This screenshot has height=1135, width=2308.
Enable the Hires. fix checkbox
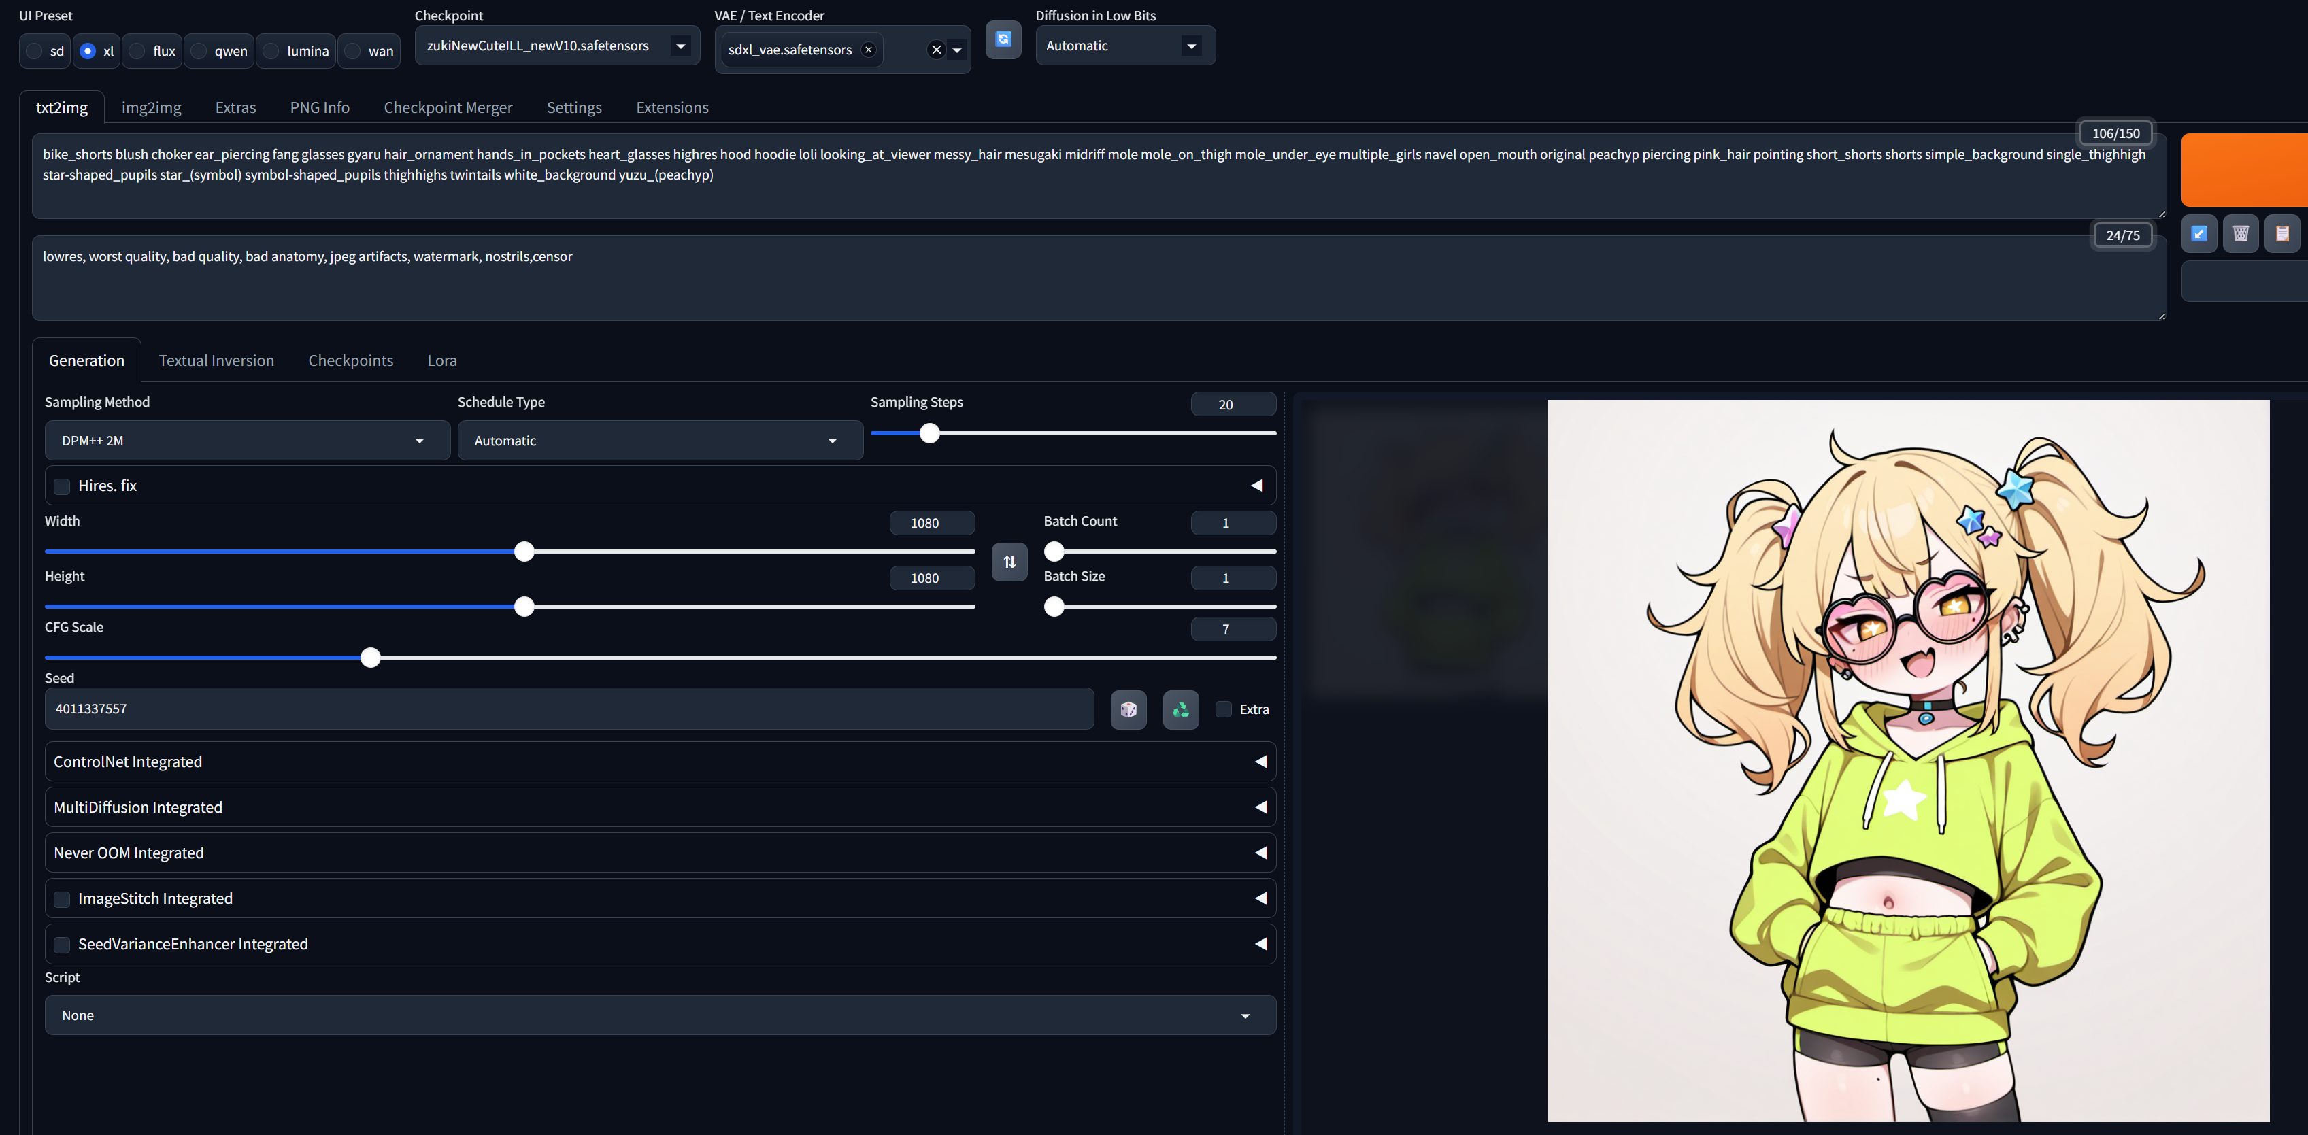[x=62, y=486]
